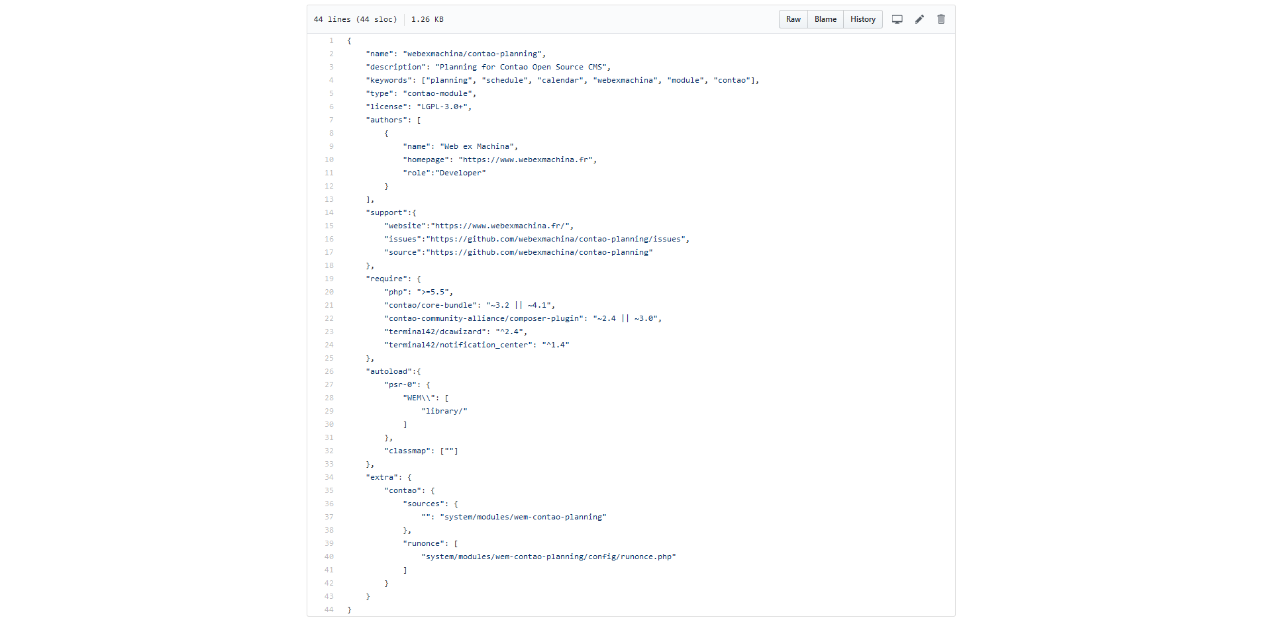Click the "contao-module" type value

[437, 93]
